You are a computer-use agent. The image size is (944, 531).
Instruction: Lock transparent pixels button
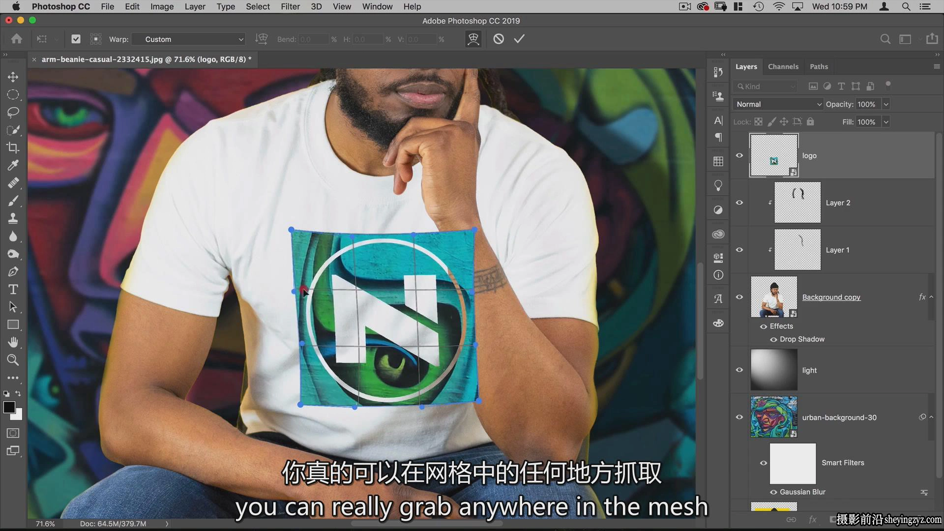758,122
